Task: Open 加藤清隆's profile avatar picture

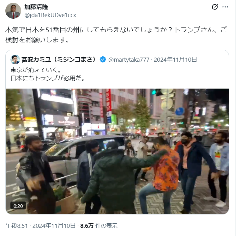Action: [x=13, y=11]
